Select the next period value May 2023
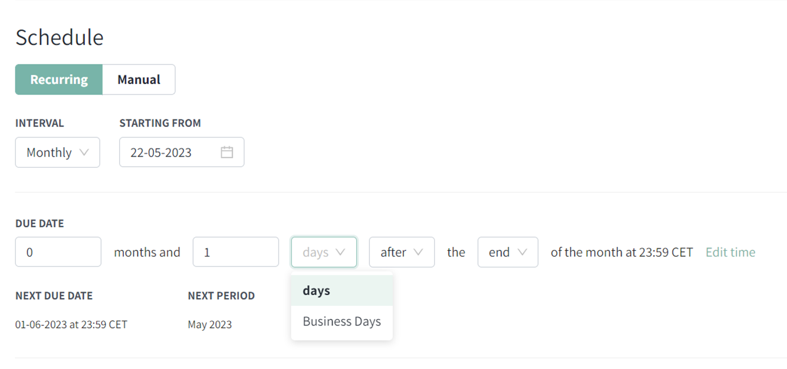 [210, 325]
